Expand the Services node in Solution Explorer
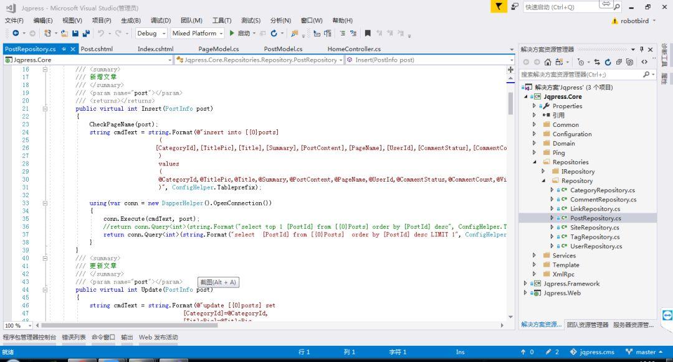 coord(535,255)
